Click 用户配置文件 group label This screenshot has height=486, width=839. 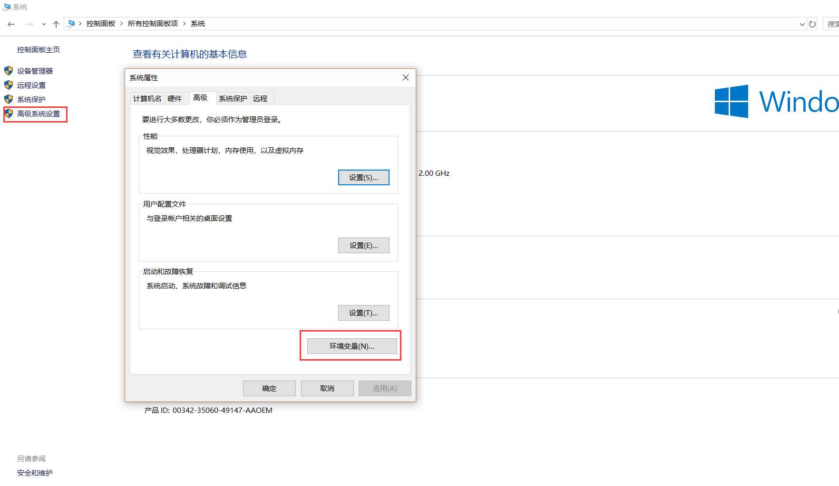(x=165, y=204)
